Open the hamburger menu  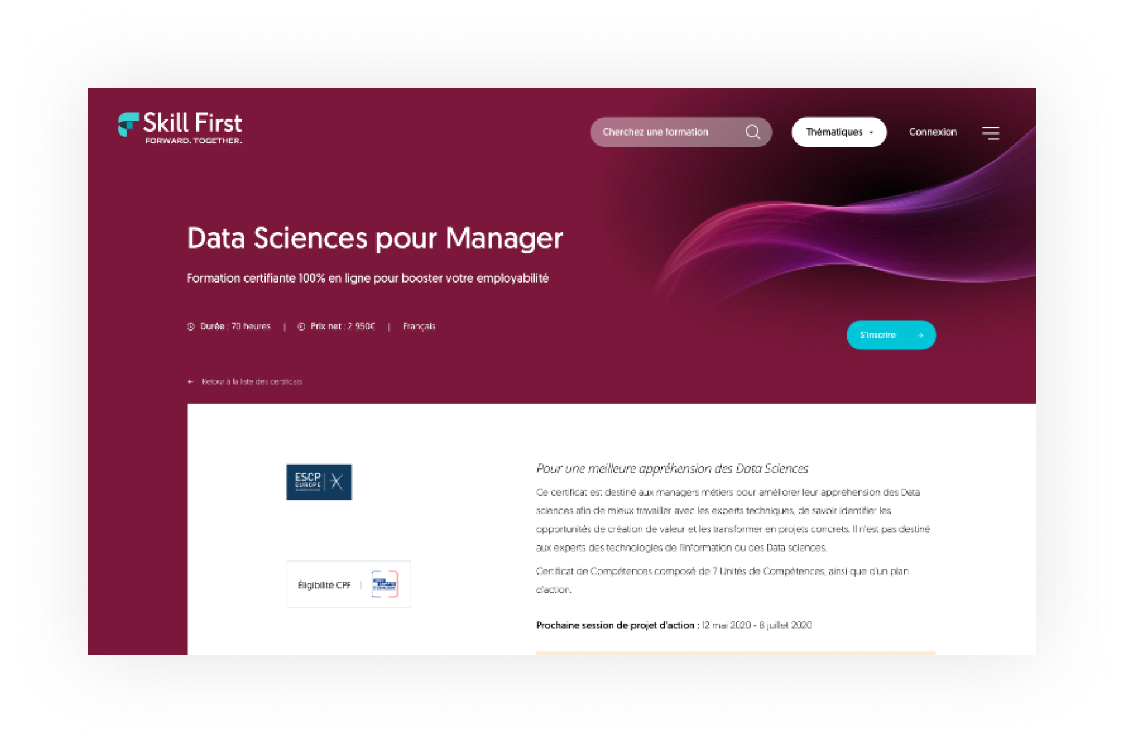tap(990, 133)
